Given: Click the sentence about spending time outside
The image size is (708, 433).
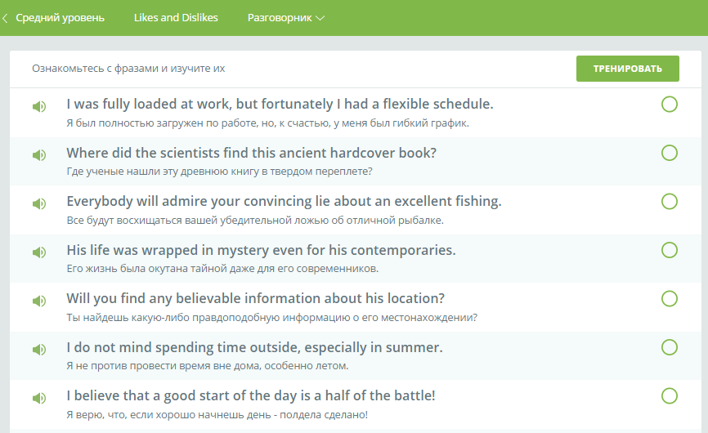Looking at the screenshot, I should (254, 347).
